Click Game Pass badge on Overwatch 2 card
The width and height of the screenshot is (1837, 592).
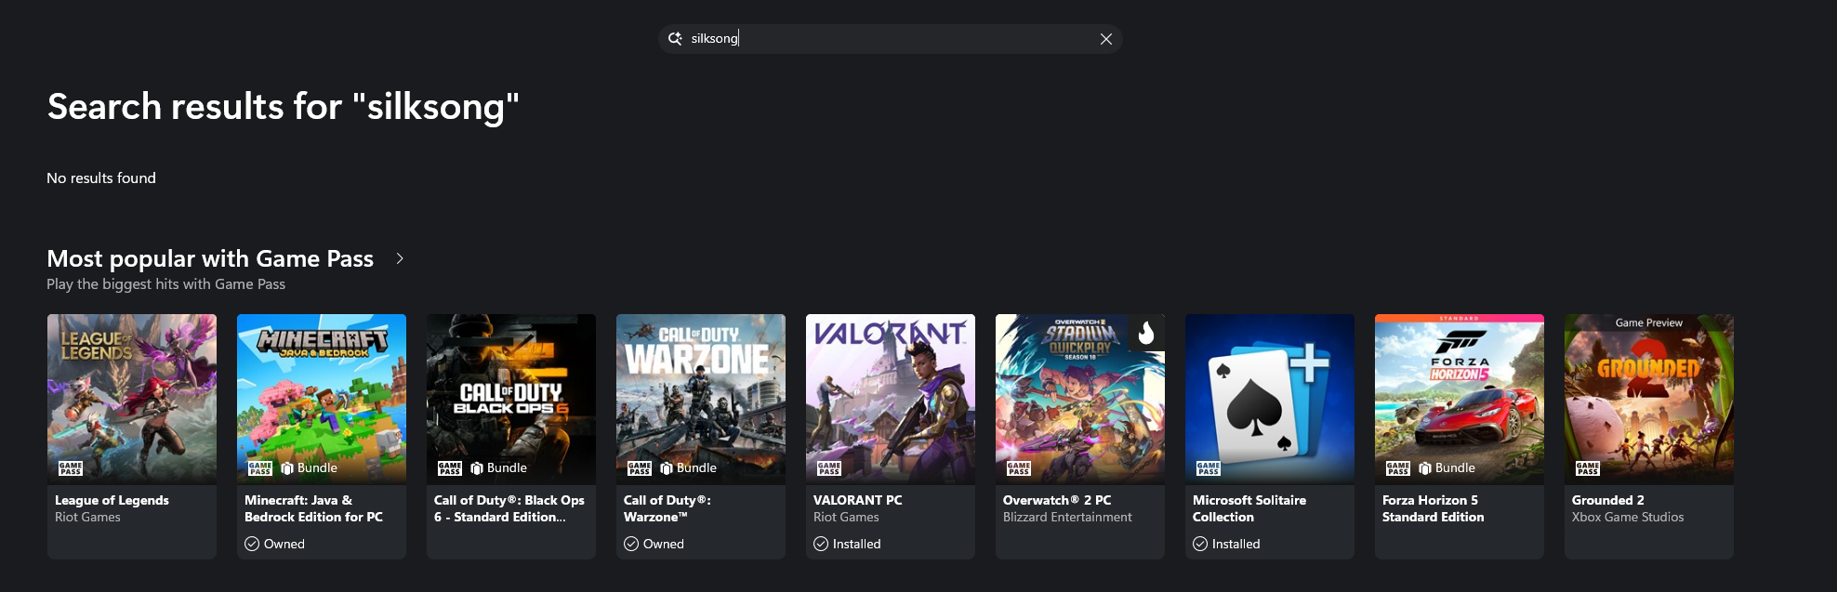pos(1019,468)
